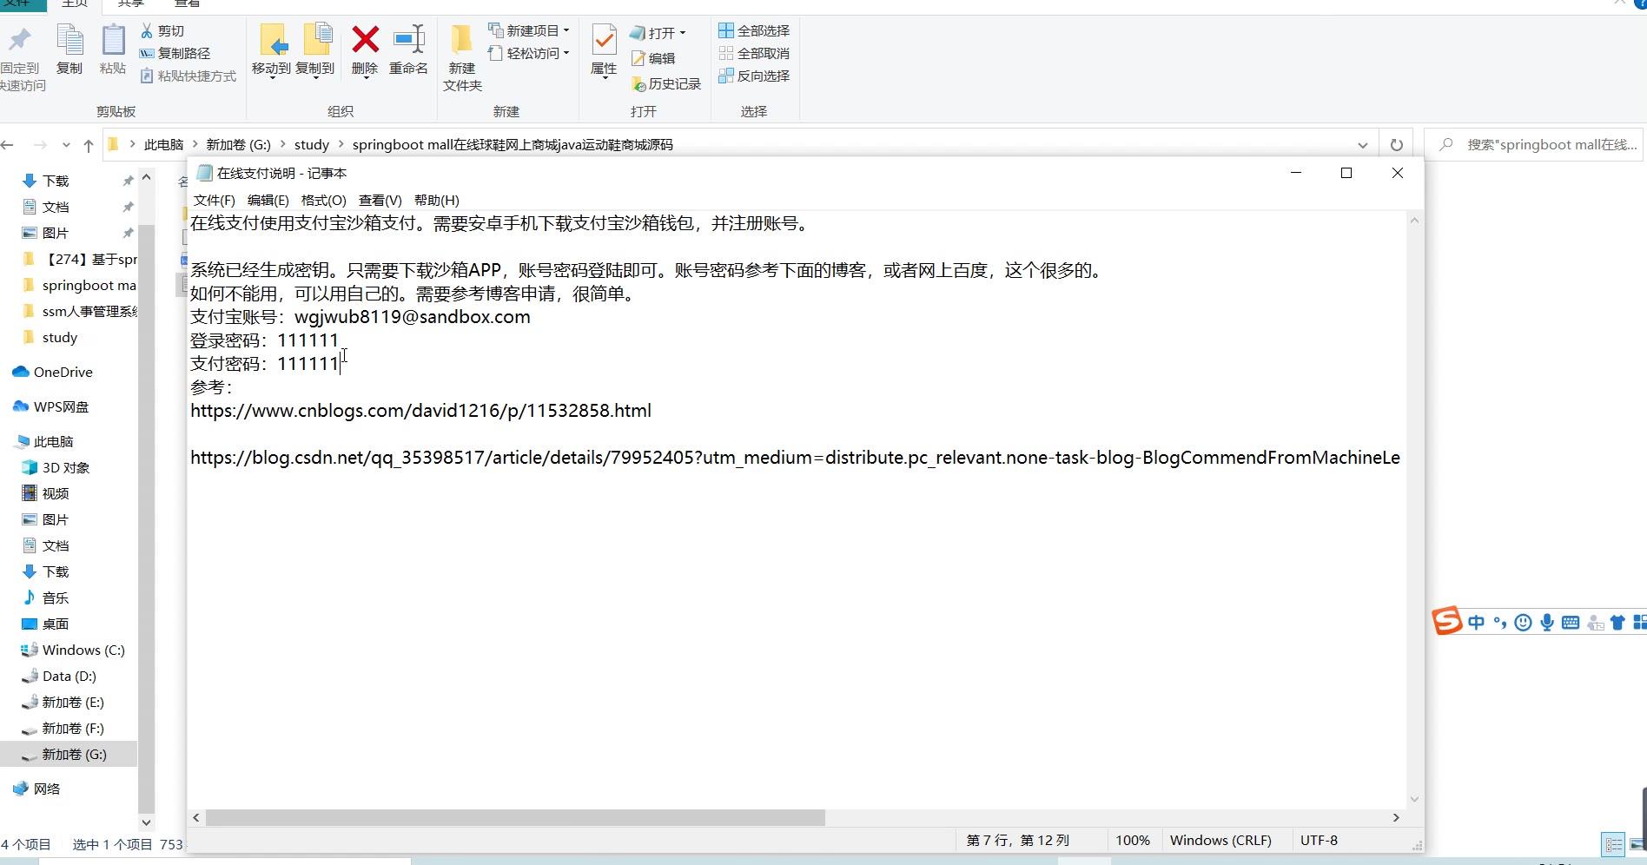Click the red Delete (删除) icon

(x=366, y=40)
